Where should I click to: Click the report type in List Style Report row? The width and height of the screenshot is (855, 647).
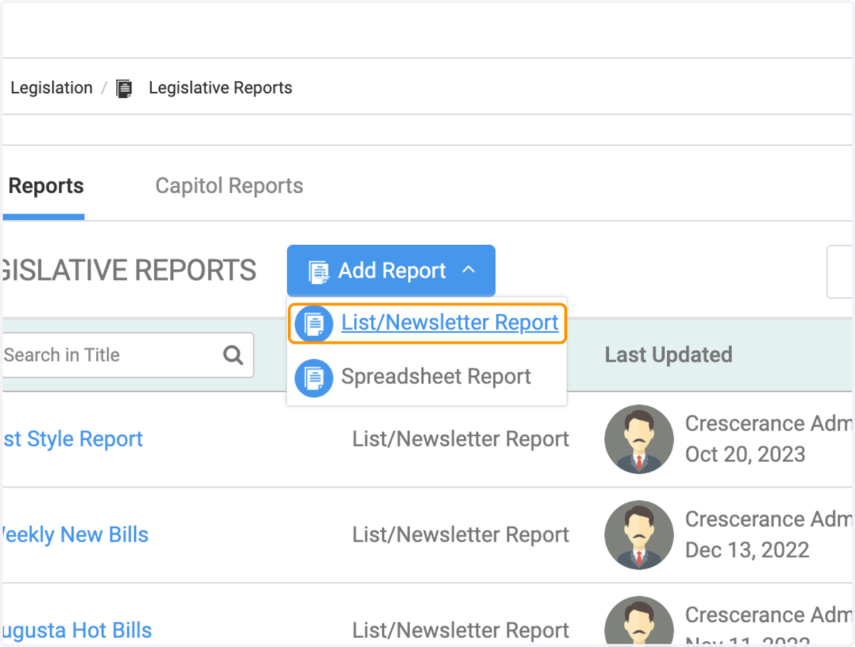[460, 439]
